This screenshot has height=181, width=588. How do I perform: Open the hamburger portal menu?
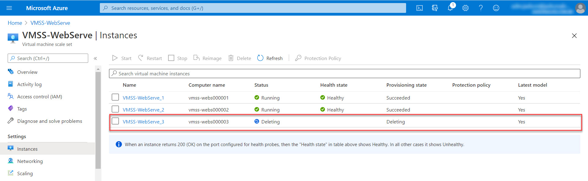9,8
